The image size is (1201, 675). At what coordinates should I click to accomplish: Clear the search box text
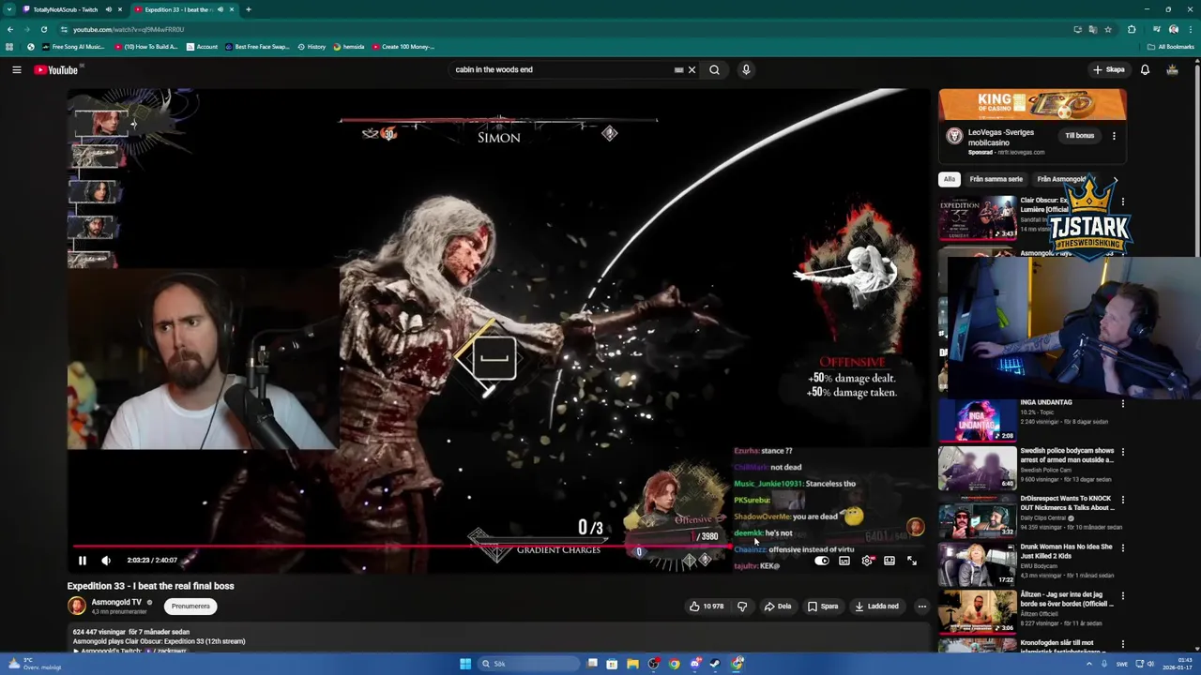pos(692,69)
